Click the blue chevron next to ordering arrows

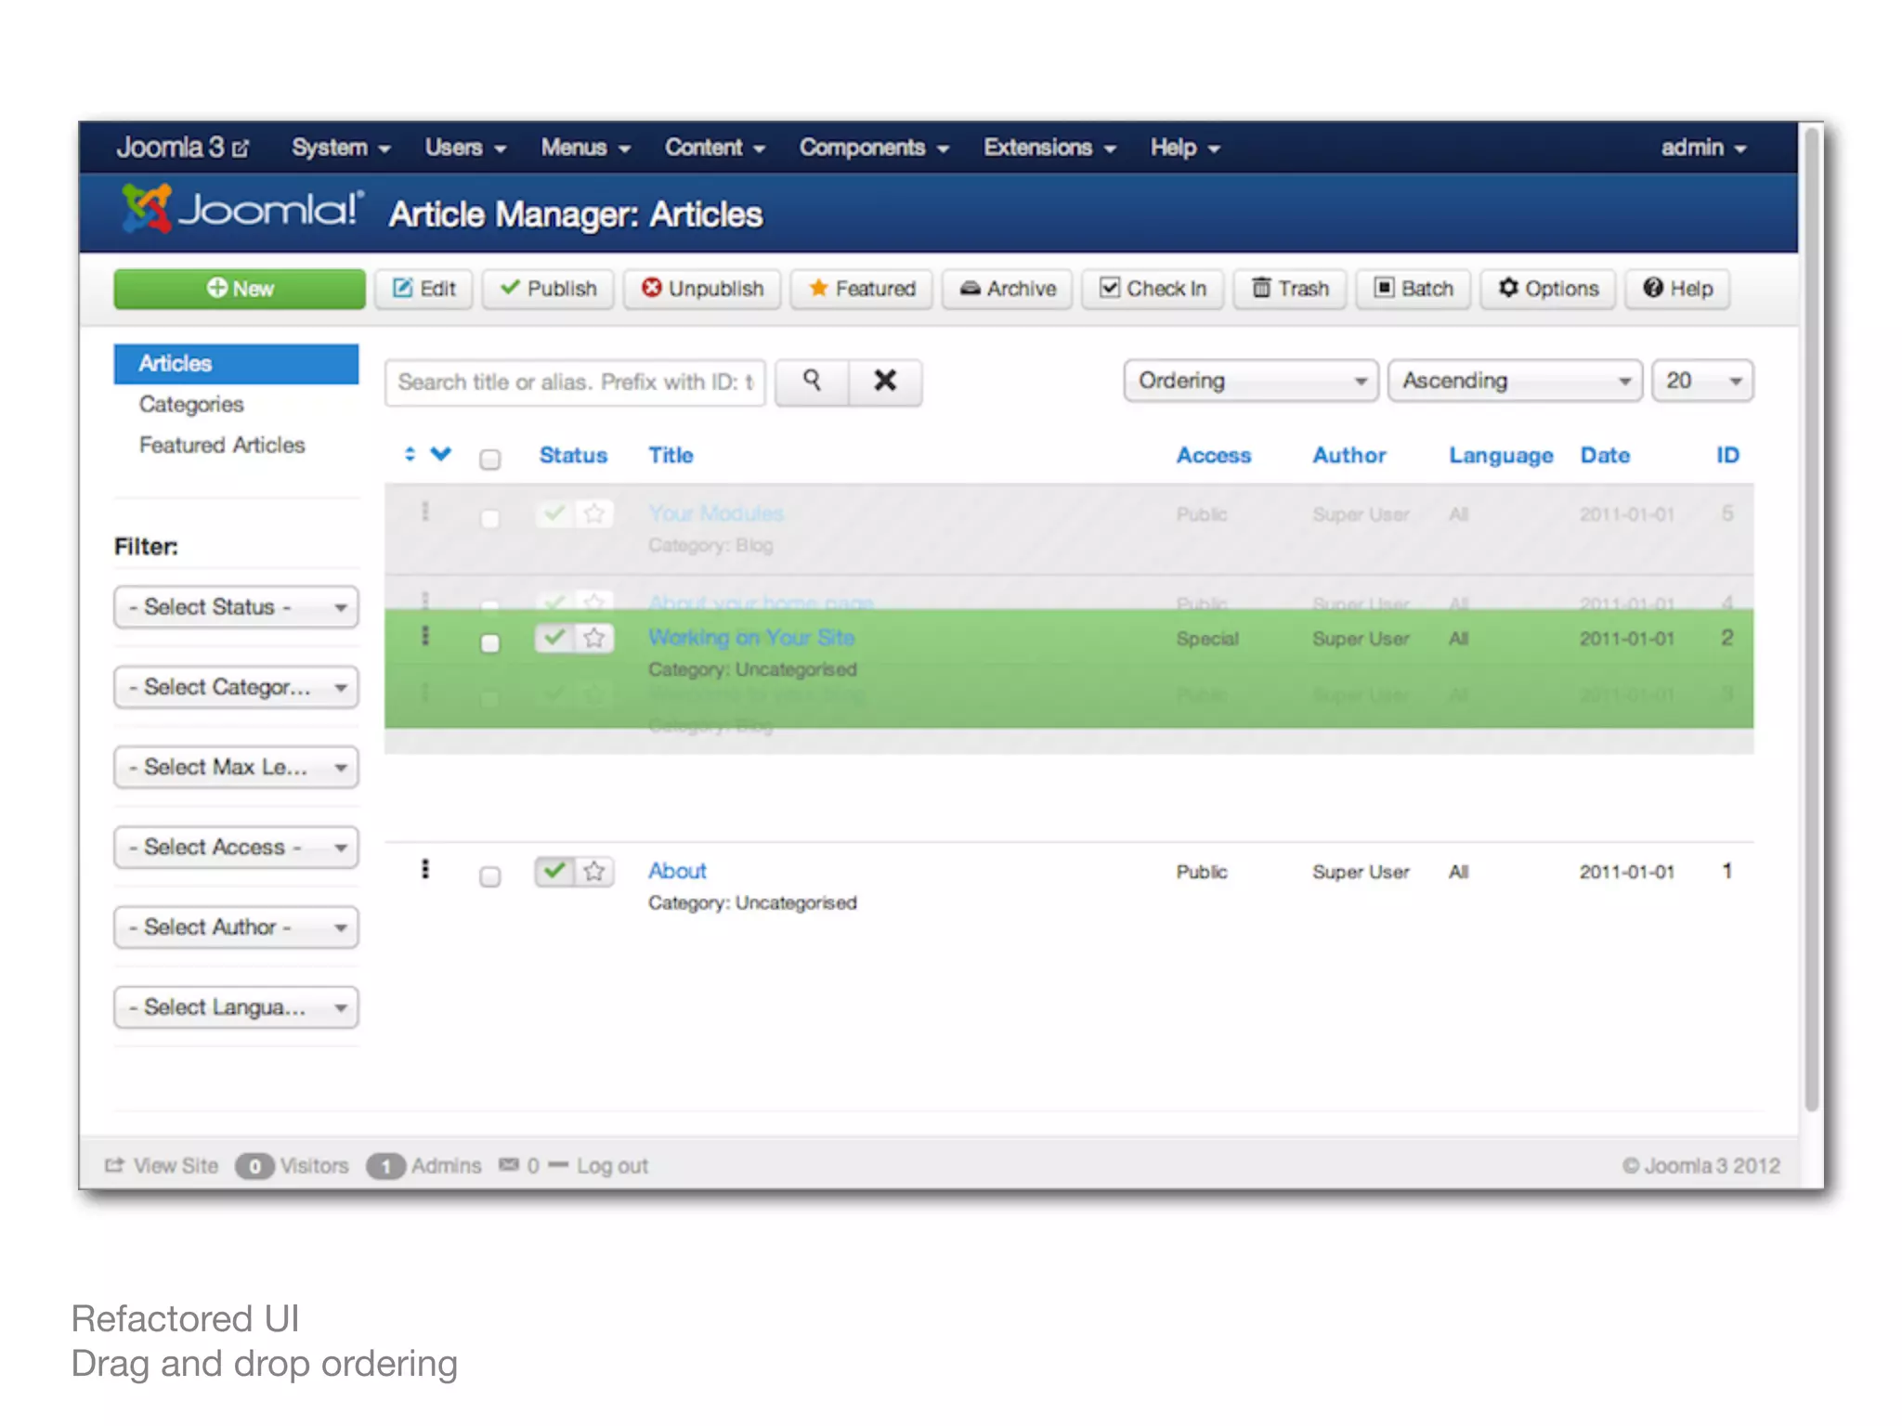[x=441, y=454]
